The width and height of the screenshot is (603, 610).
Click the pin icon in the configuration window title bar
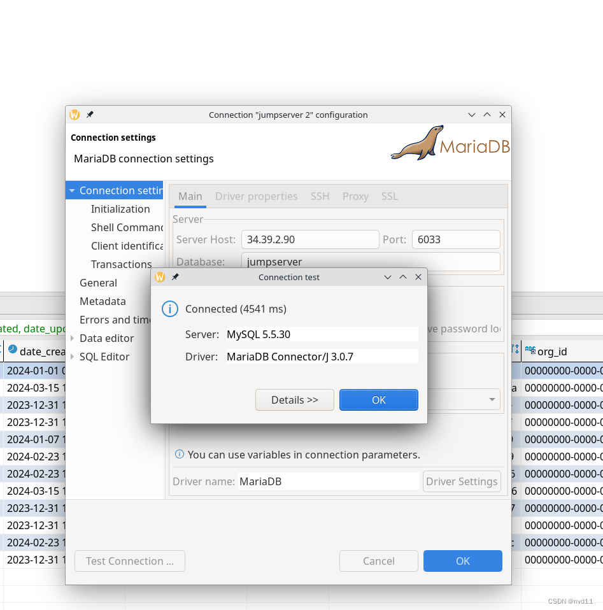click(x=90, y=115)
